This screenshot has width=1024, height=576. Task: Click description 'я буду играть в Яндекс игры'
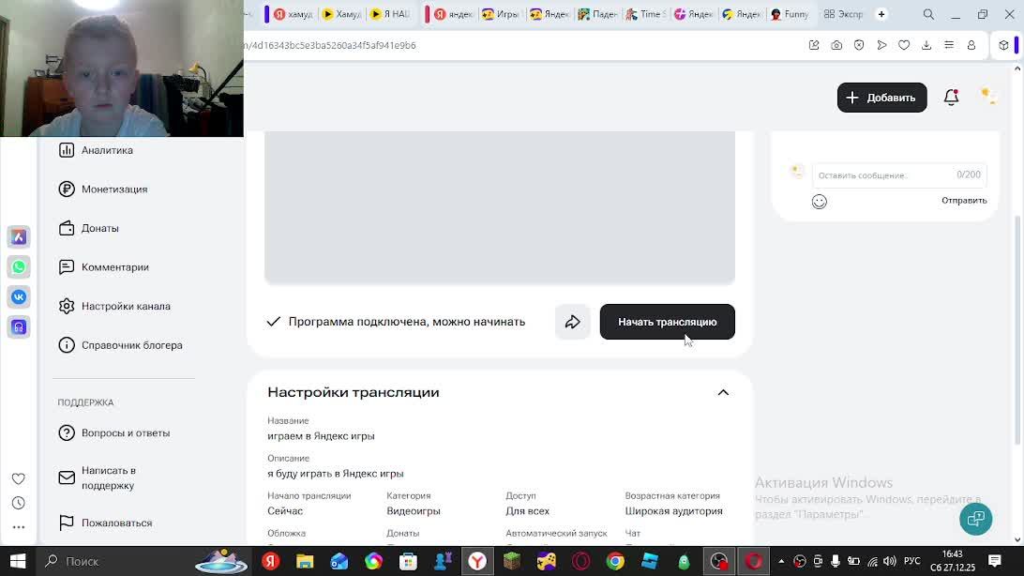tap(335, 474)
